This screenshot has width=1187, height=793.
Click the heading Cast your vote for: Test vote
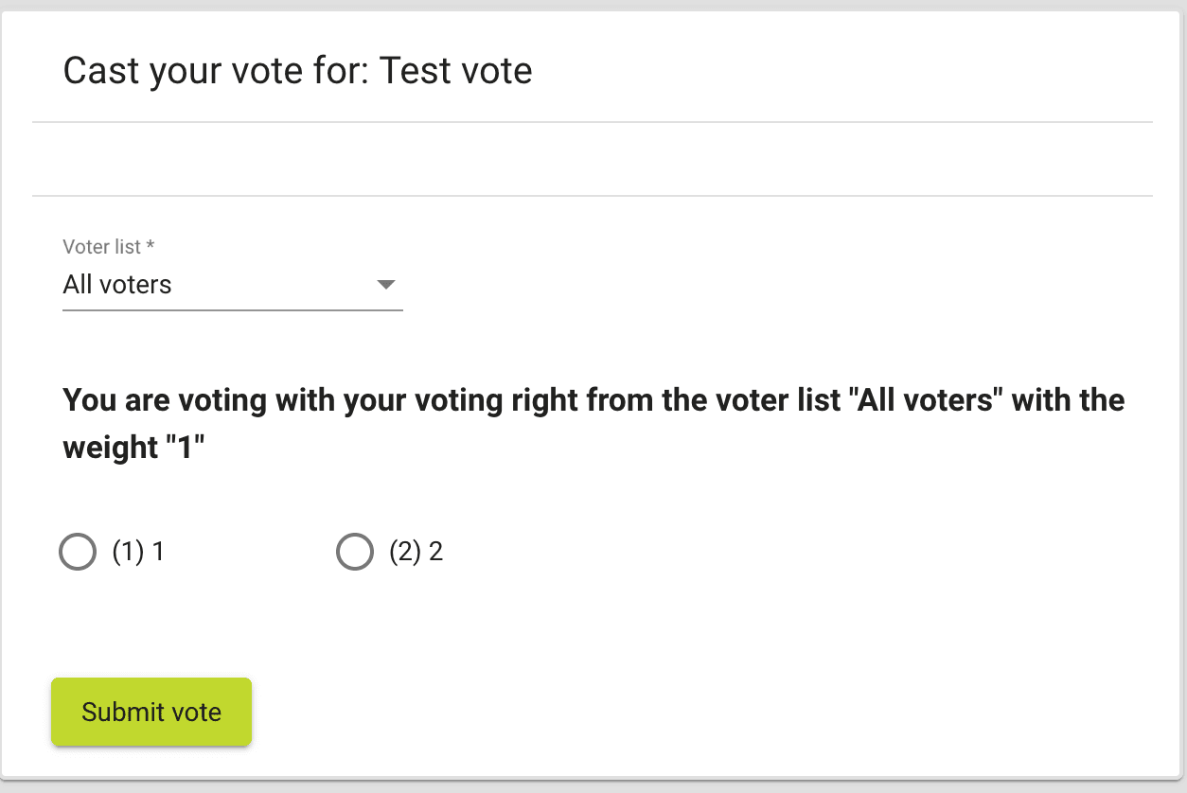[x=297, y=70]
